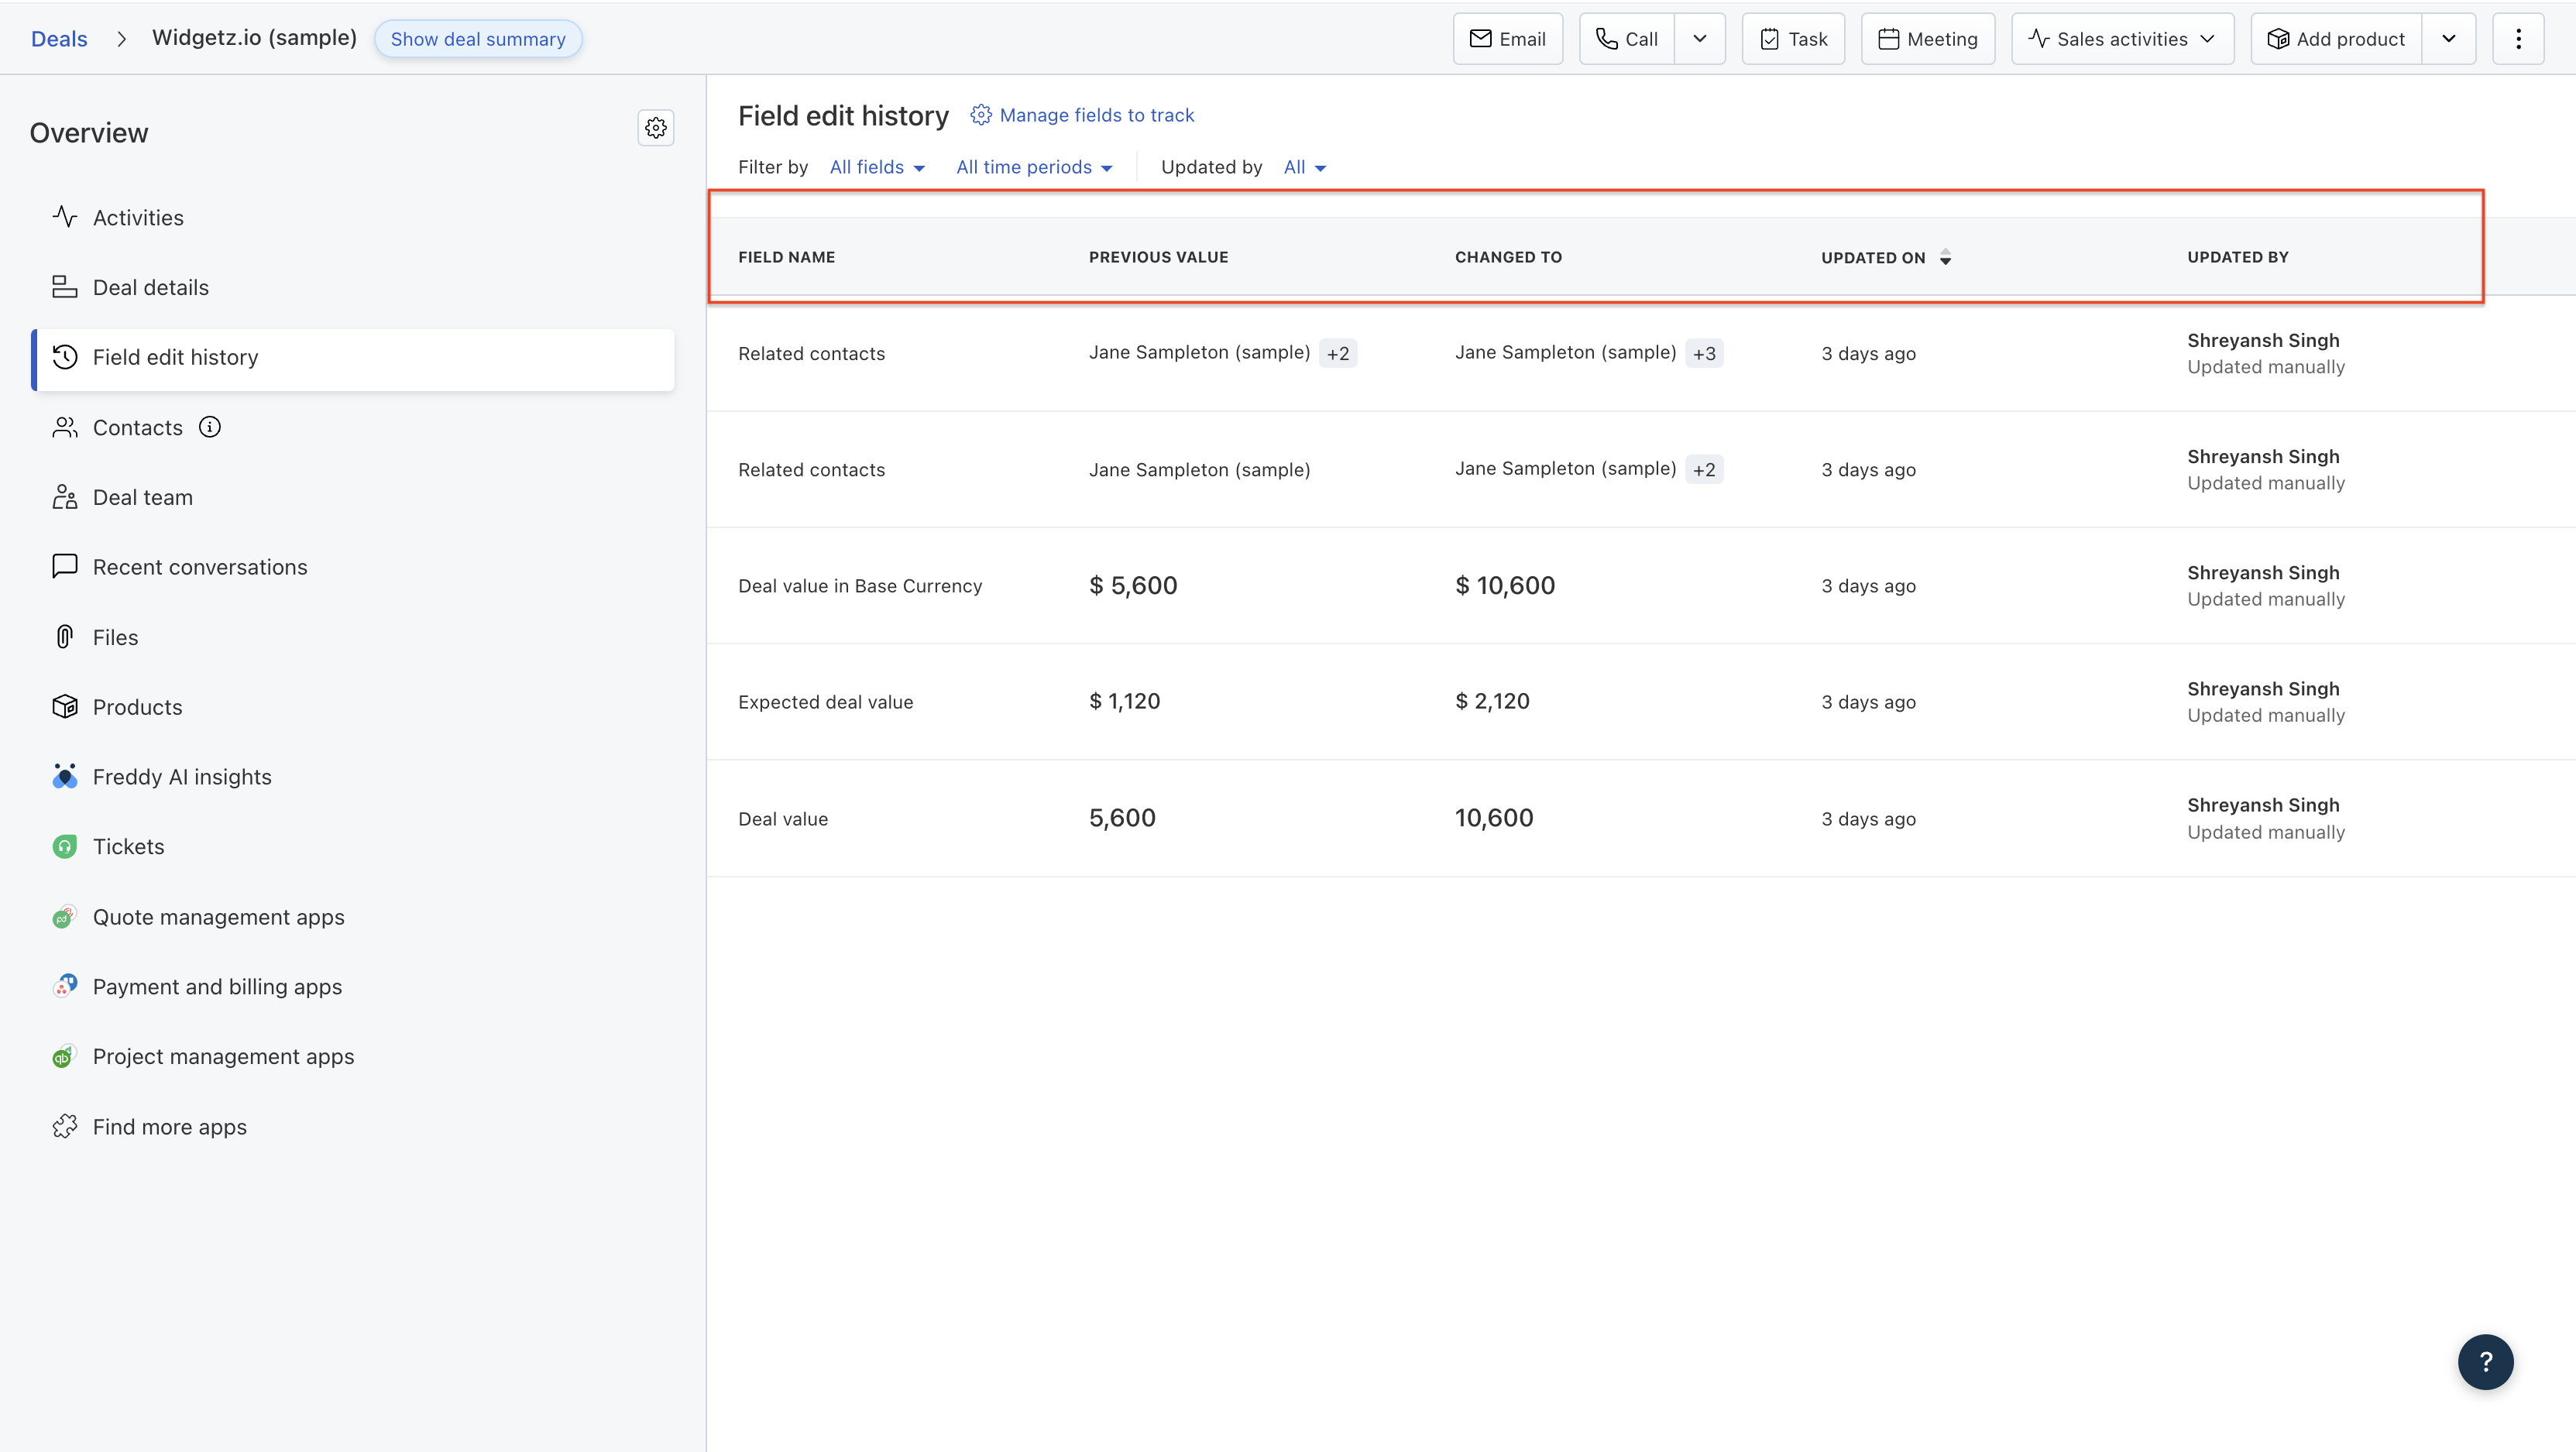The image size is (2576, 1452).
Task: Open the Tickets section
Action: click(x=128, y=847)
